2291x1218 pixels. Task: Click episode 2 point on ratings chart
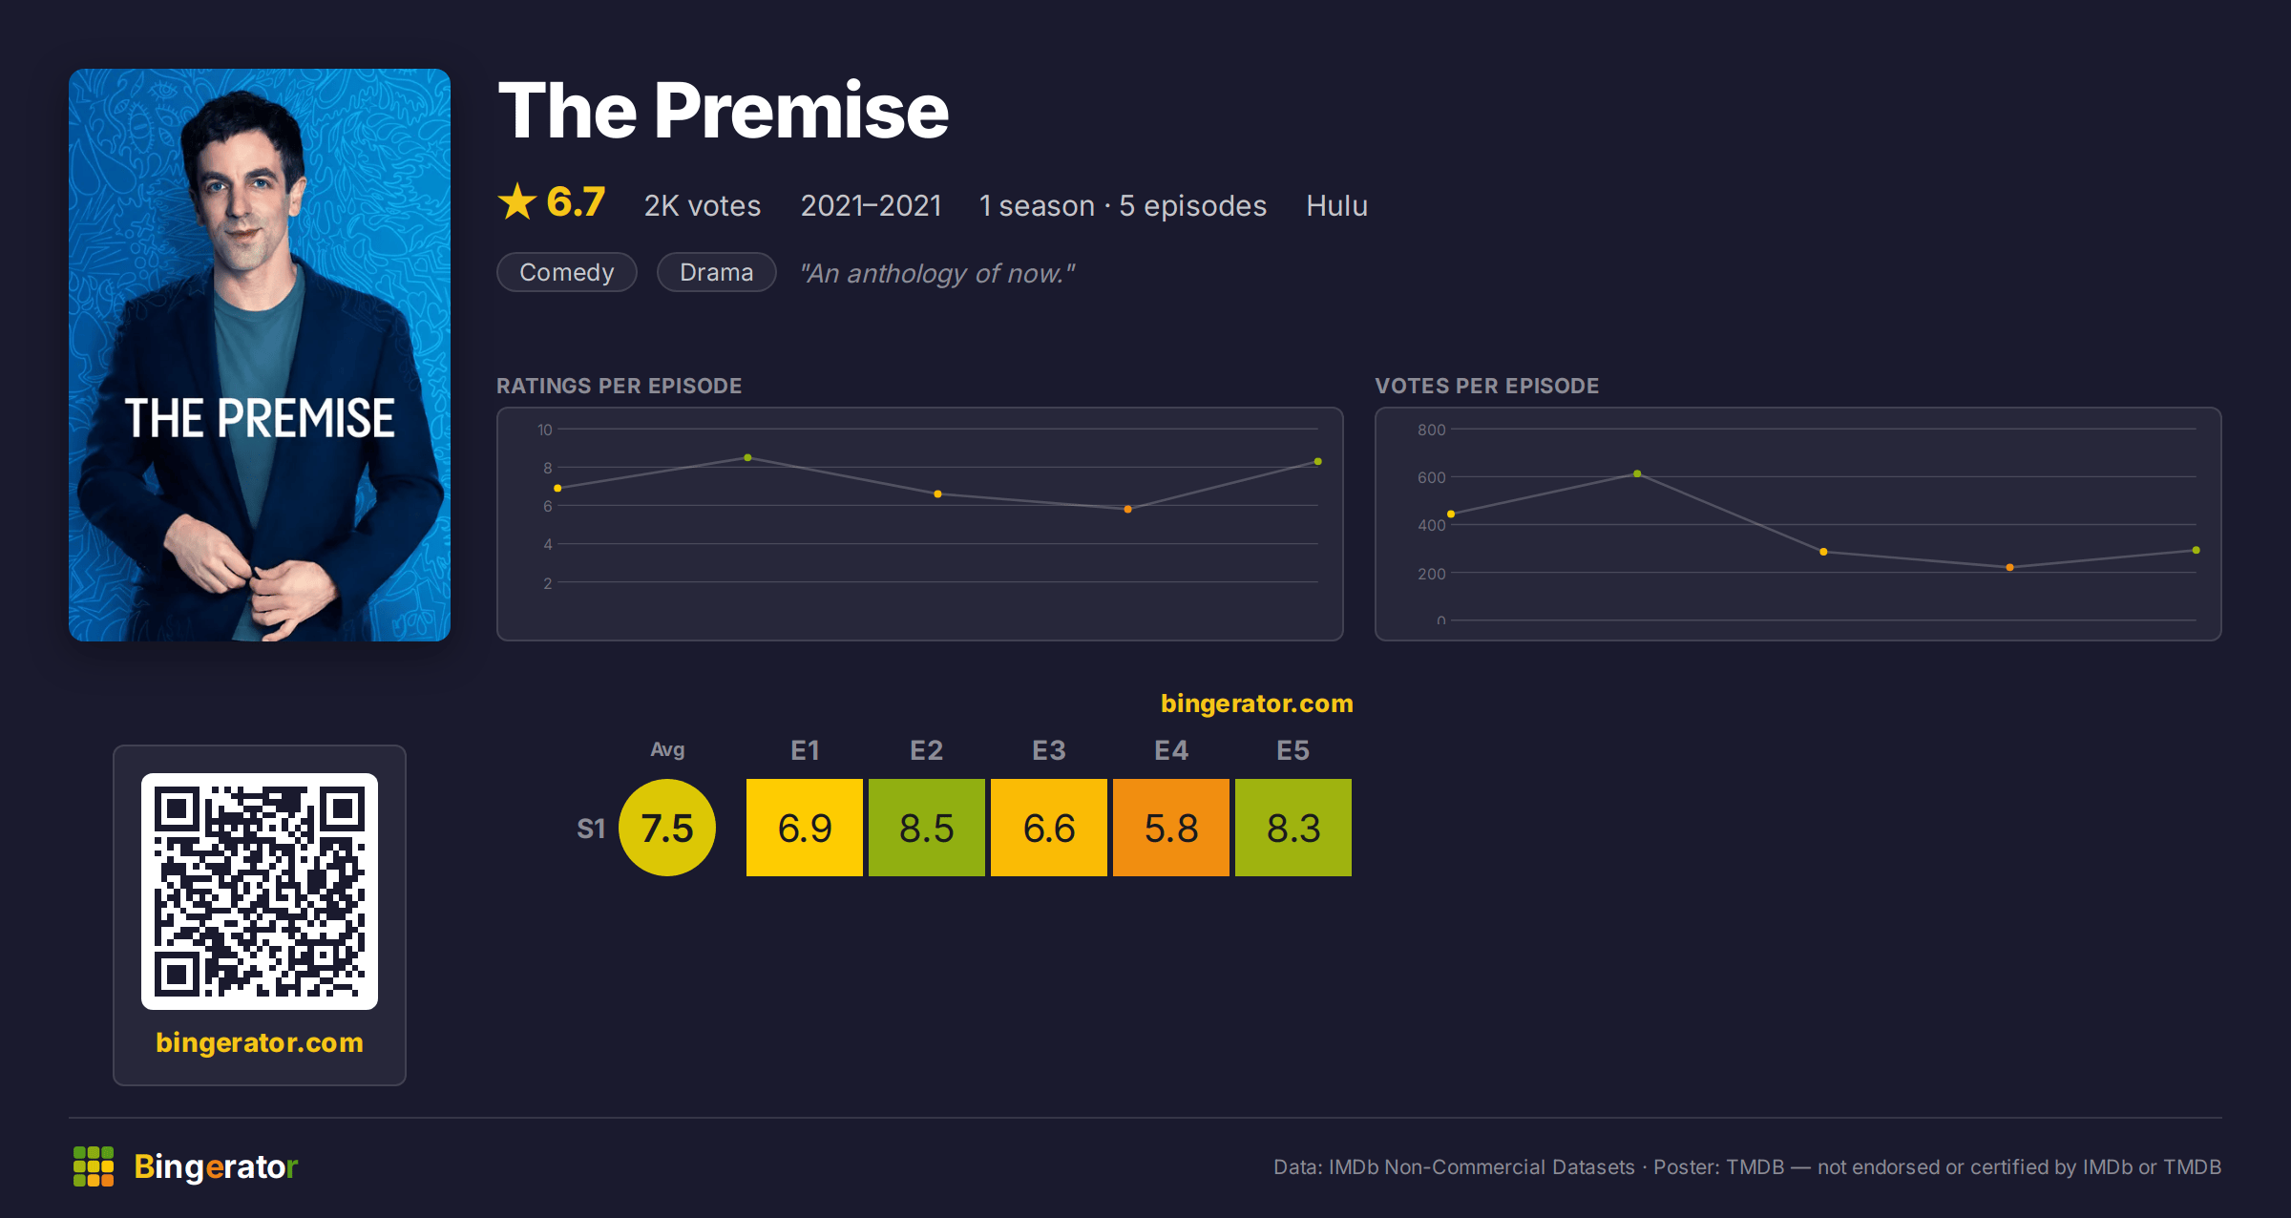click(747, 458)
